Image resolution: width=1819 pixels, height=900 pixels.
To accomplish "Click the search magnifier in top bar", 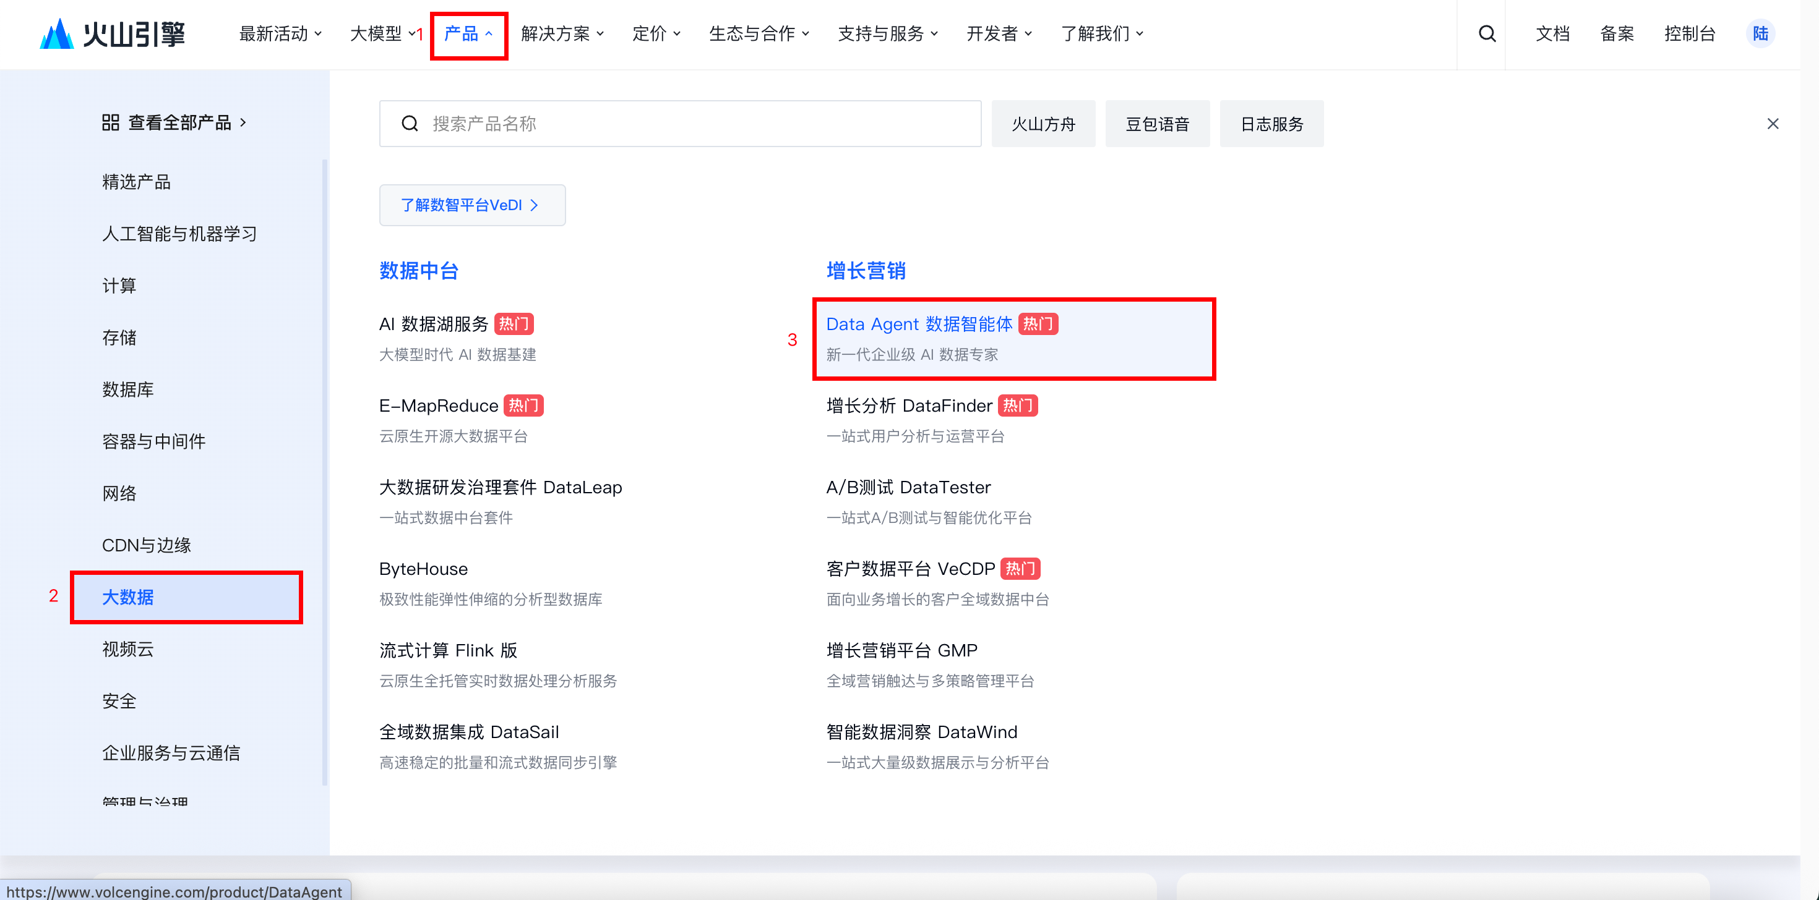I will pyautogui.click(x=1486, y=33).
